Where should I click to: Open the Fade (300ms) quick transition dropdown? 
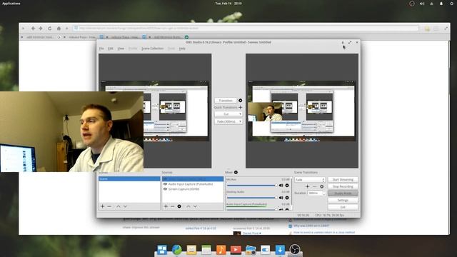pyautogui.click(x=228, y=121)
